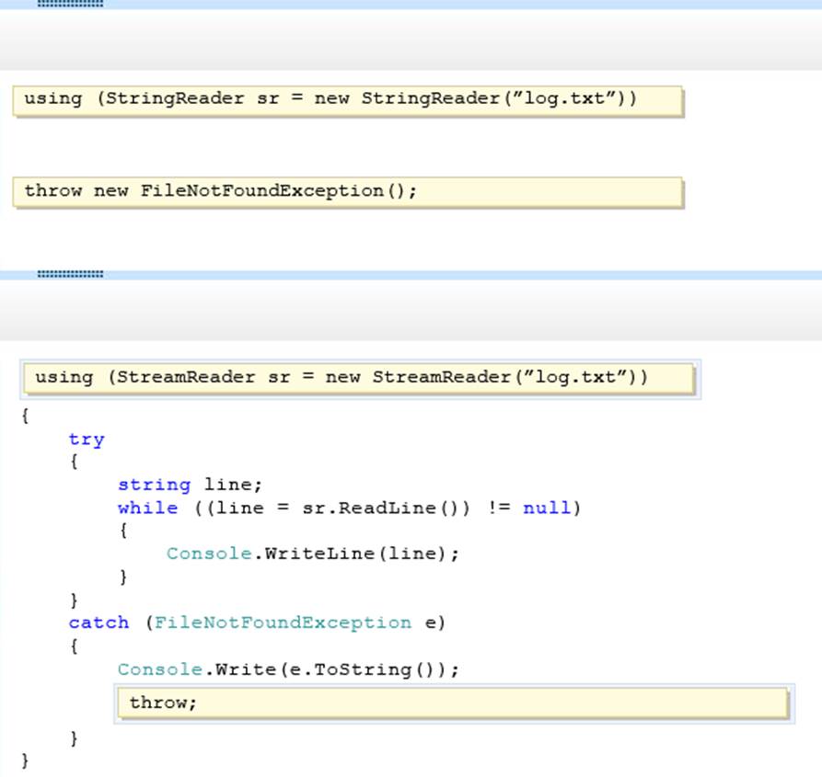Click the while loop condition line

pos(350,508)
